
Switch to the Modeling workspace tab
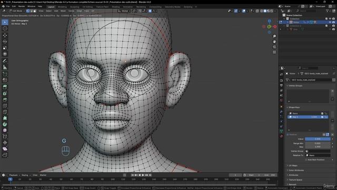click(x=62, y=7)
